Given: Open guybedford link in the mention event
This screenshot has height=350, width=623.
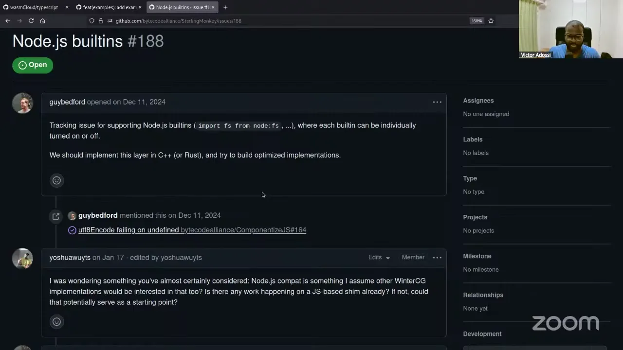Looking at the screenshot, I should pos(98,215).
